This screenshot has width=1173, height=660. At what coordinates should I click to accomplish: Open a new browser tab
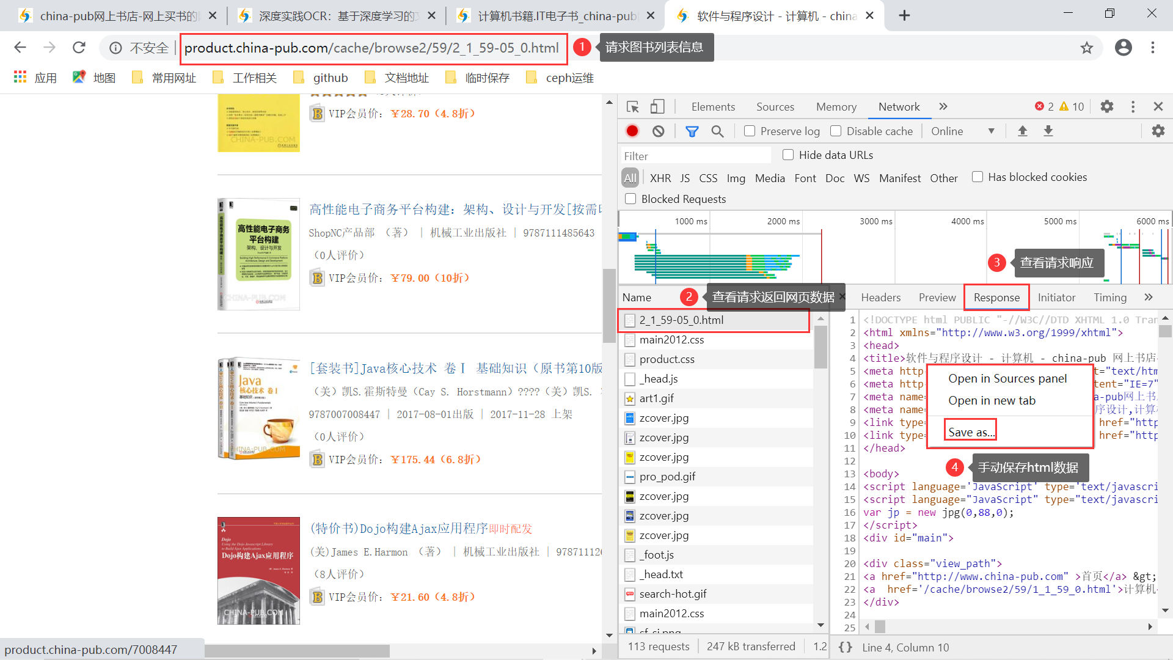904,15
